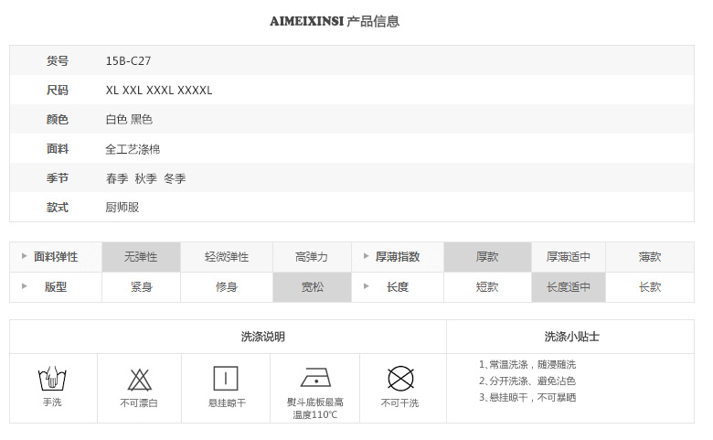The height and width of the screenshot is (440, 713).
Task: Click the do-not-dry-clean crossed circle icon
Action: 400,378
